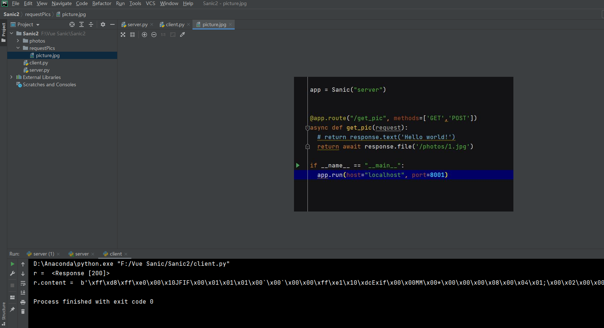This screenshot has width=604, height=328.
Task: Collapse the requestPics folder
Action: (18, 48)
